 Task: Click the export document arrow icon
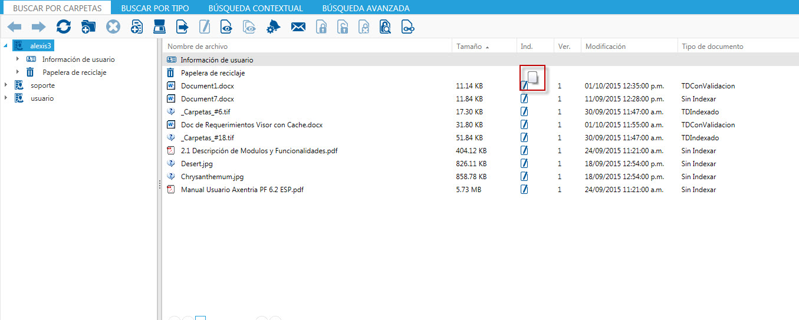(x=183, y=27)
